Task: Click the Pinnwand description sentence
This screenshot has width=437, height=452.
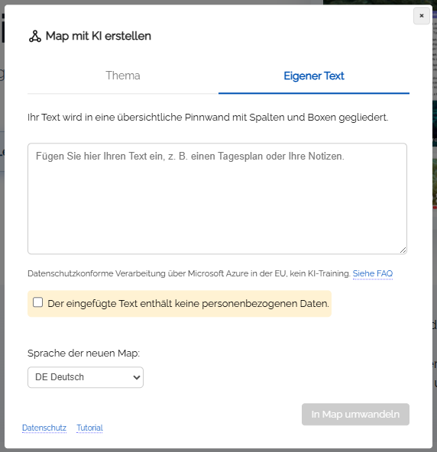Action: [x=208, y=118]
